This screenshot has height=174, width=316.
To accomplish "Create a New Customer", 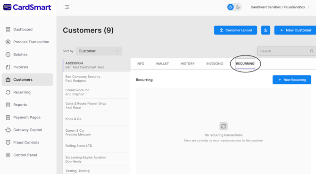I will (x=295, y=30).
